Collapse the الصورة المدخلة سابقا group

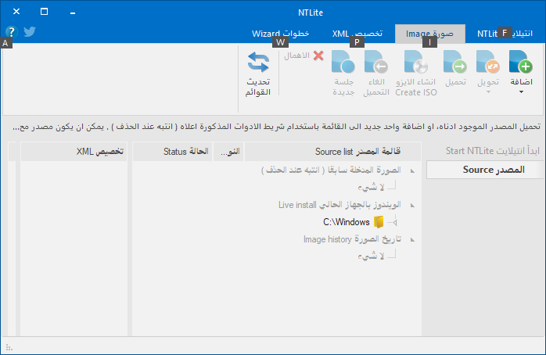click(x=413, y=171)
